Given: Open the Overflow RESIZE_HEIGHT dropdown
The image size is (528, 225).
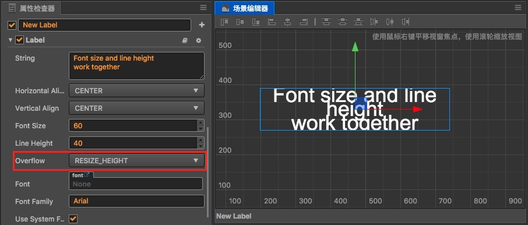Looking at the screenshot, I should click(x=136, y=161).
